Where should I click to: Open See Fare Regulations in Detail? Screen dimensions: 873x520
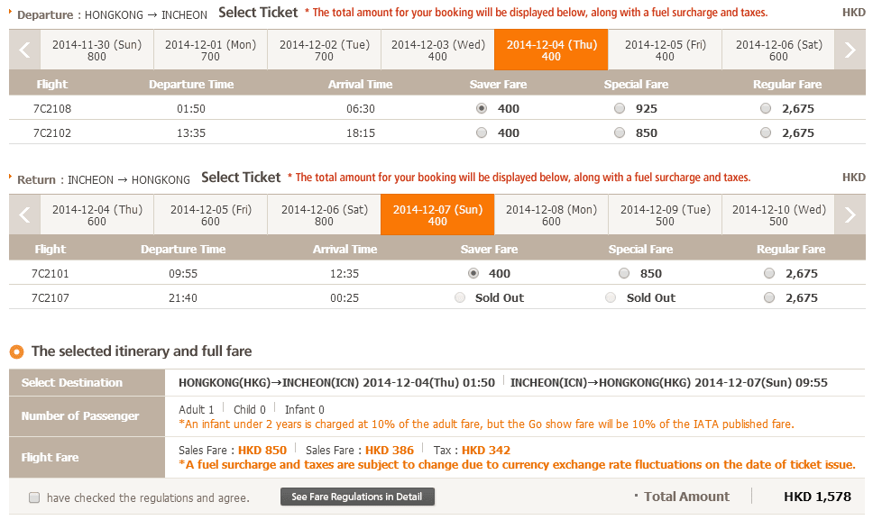357,497
